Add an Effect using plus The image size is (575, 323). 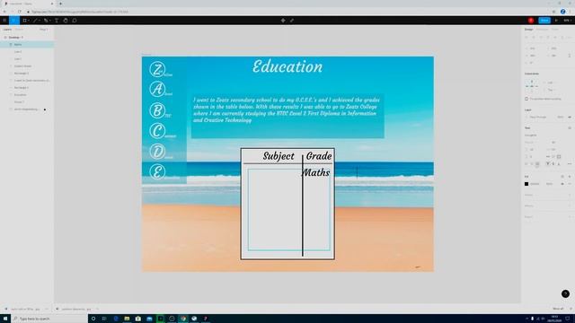coord(570,205)
